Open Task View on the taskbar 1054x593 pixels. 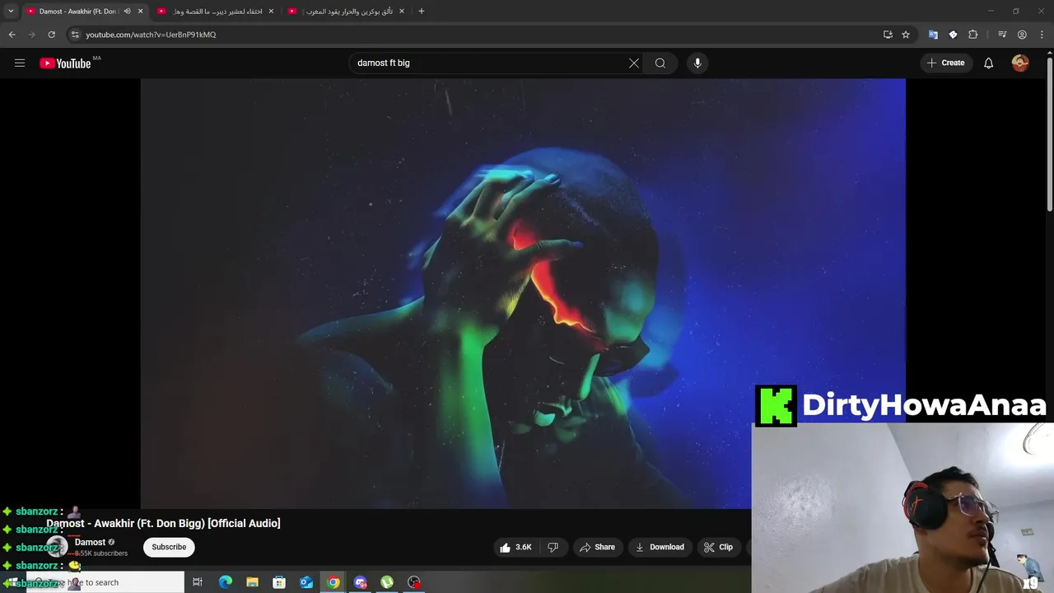[198, 582]
